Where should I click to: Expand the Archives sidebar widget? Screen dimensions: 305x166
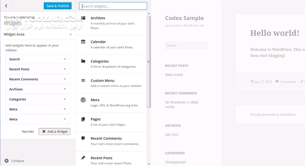[x=65, y=89]
